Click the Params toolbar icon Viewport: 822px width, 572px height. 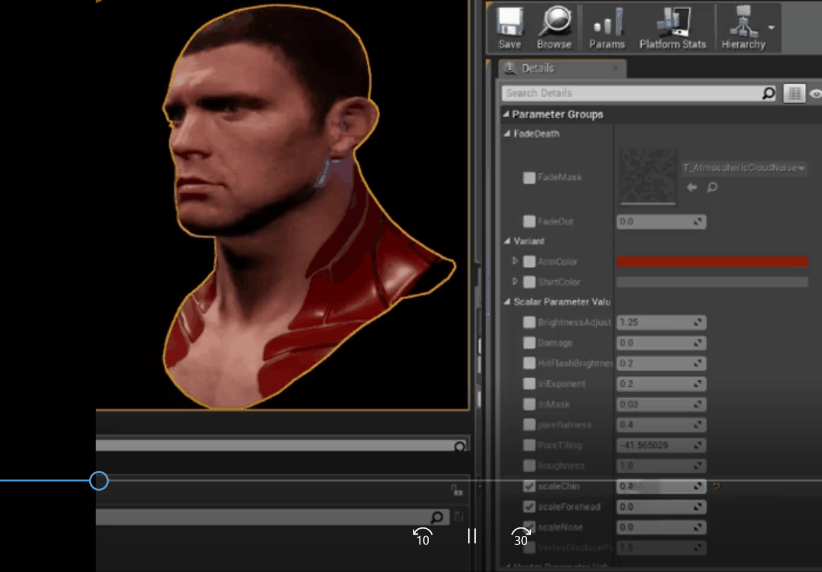pos(606,28)
